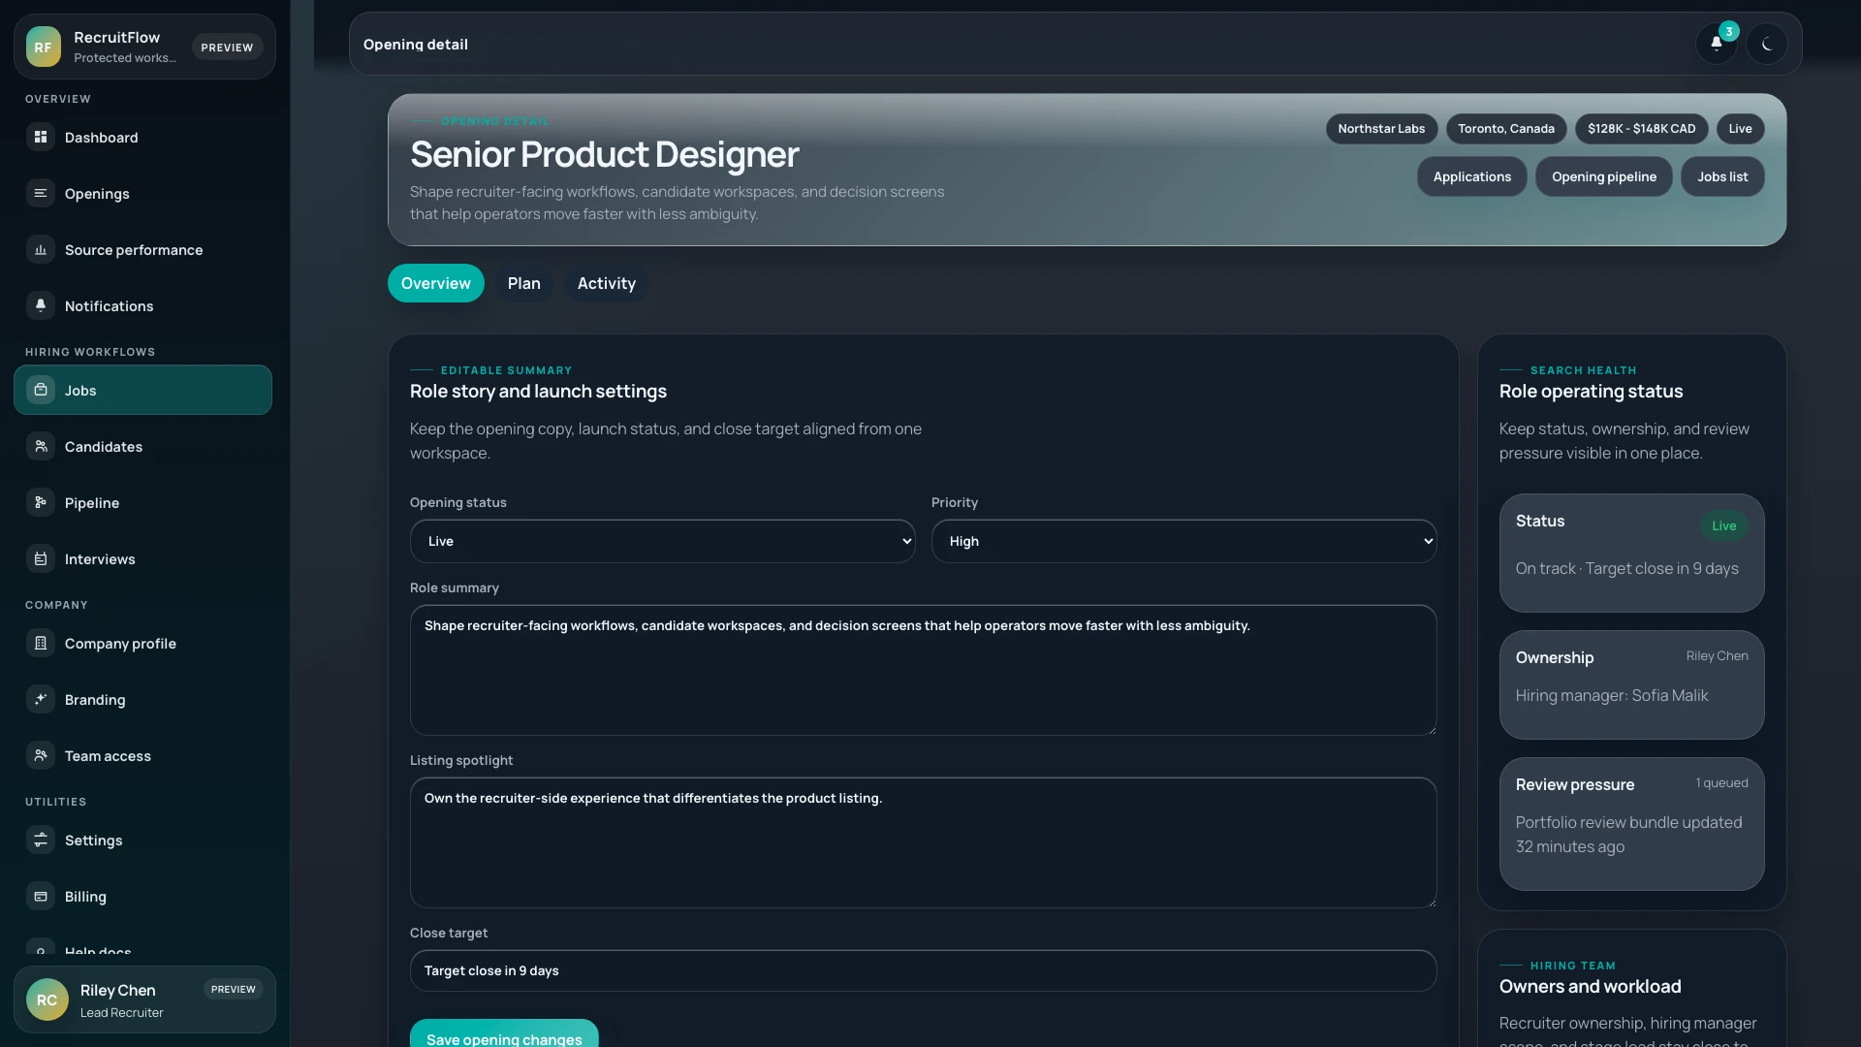This screenshot has height=1047, width=1861.
Task: Click 'On track · Target close in 9 days'
Action: coord(1626,568)
